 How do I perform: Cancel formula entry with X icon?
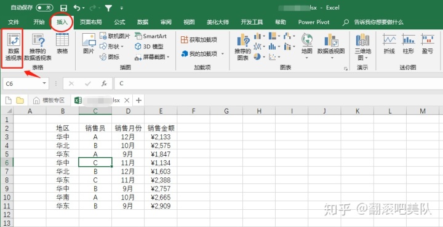71,83
